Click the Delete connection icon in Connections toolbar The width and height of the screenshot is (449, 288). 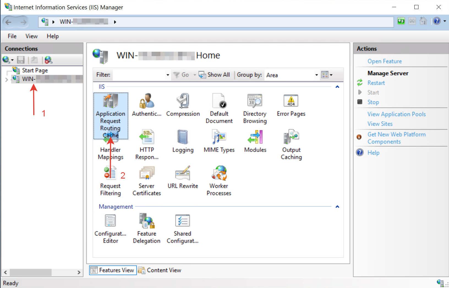coord(48,60)
